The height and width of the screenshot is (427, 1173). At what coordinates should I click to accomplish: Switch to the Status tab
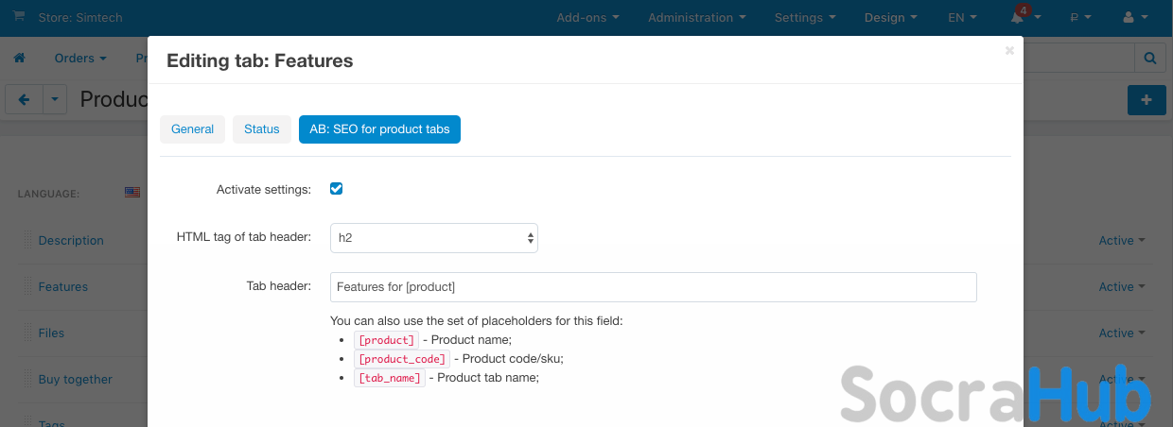tap(262, 129)
